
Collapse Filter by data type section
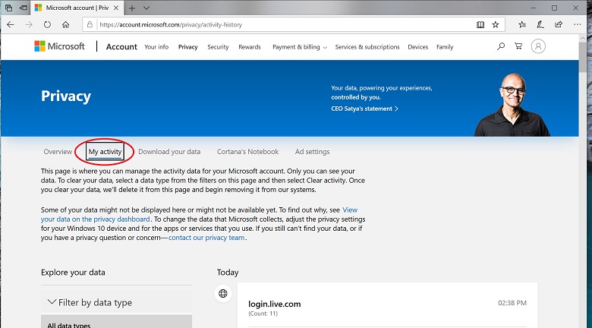coord(116,302)
